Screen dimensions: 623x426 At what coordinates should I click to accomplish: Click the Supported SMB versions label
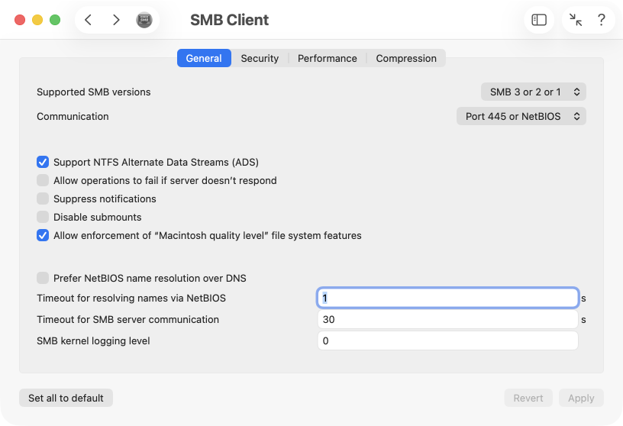click(x=94, y=92)
